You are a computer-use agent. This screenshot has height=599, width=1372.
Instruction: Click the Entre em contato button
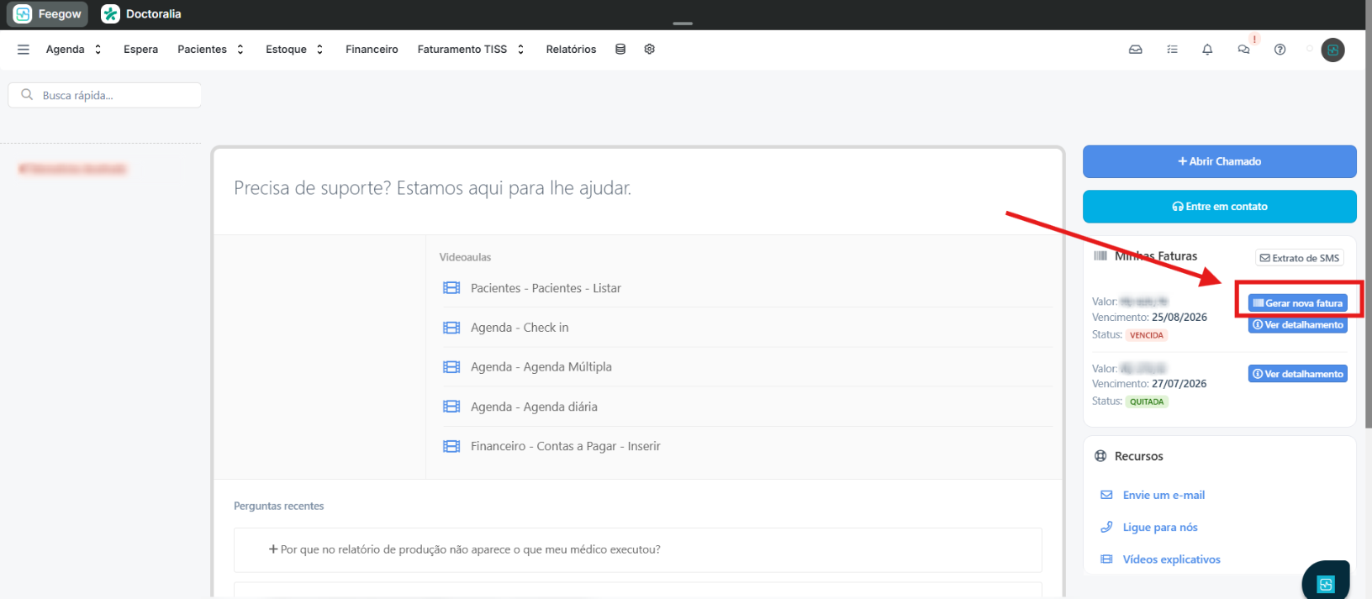click(1219, 207)
